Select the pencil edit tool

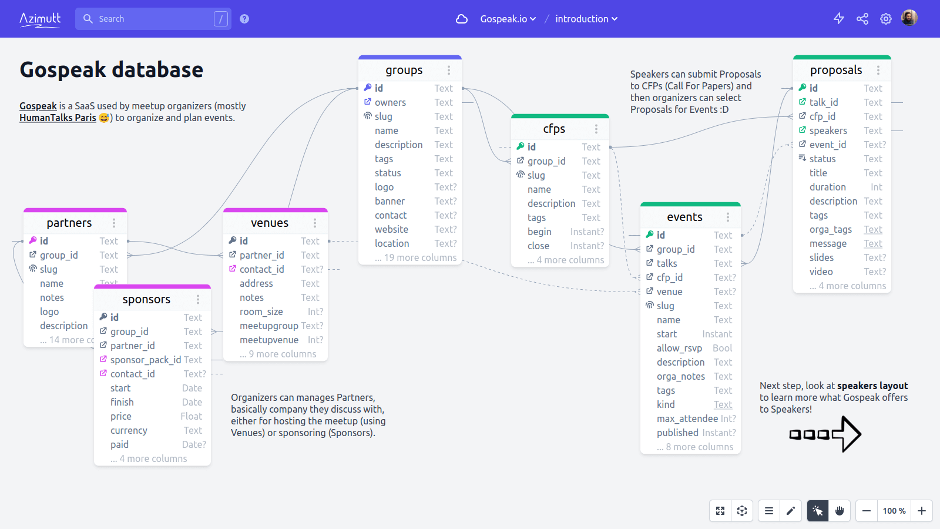pos(791,511)
